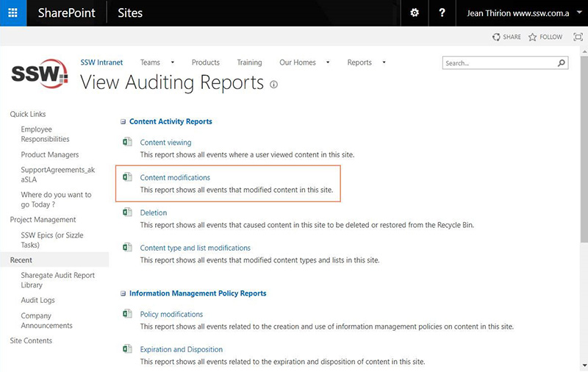Screen dimensions: 588x372
Task: Click the Follow star icon
Action: coord(533,37)
